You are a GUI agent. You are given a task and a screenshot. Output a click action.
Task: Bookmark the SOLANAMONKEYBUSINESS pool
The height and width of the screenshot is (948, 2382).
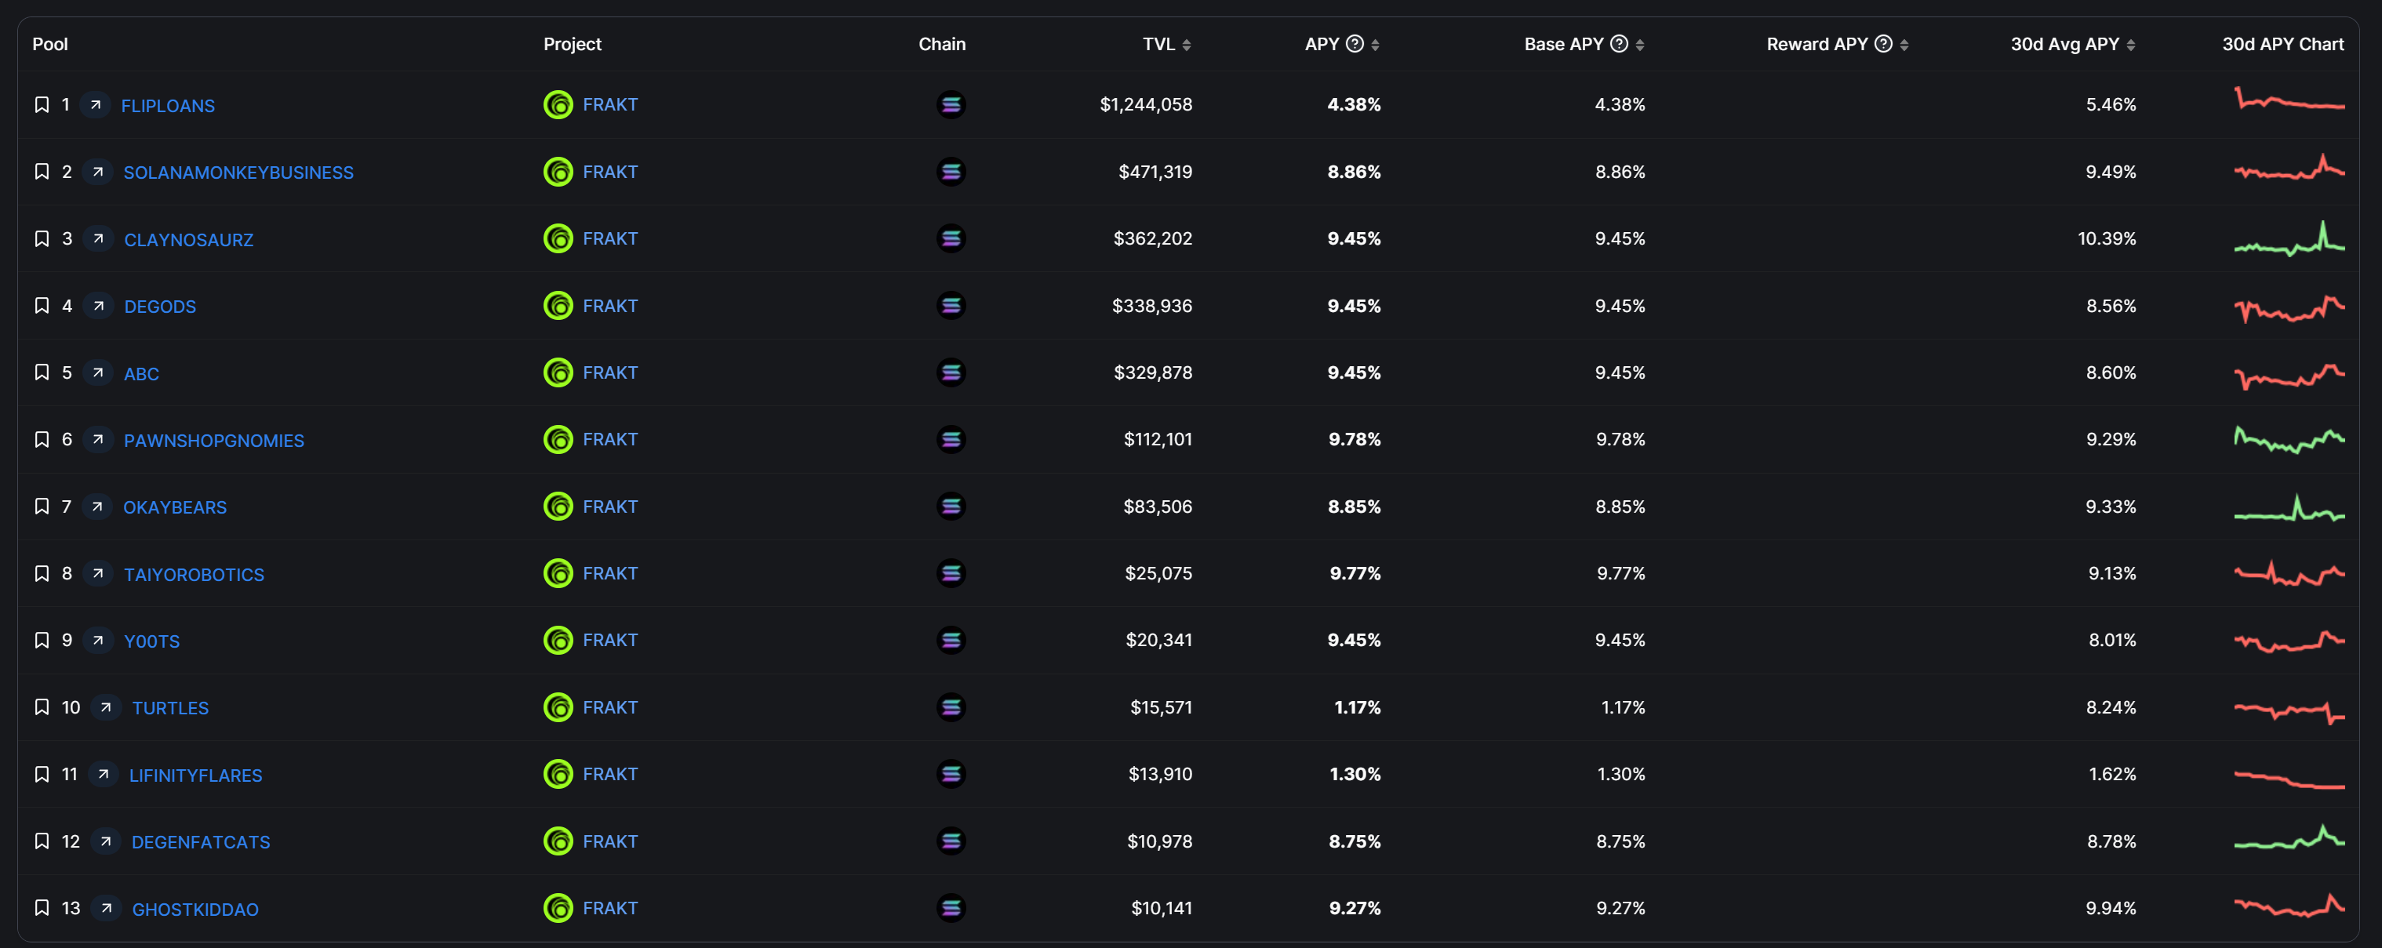tap(42, 171)
